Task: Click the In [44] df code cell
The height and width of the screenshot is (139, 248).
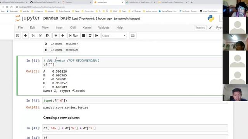Action: pos(135,137)
